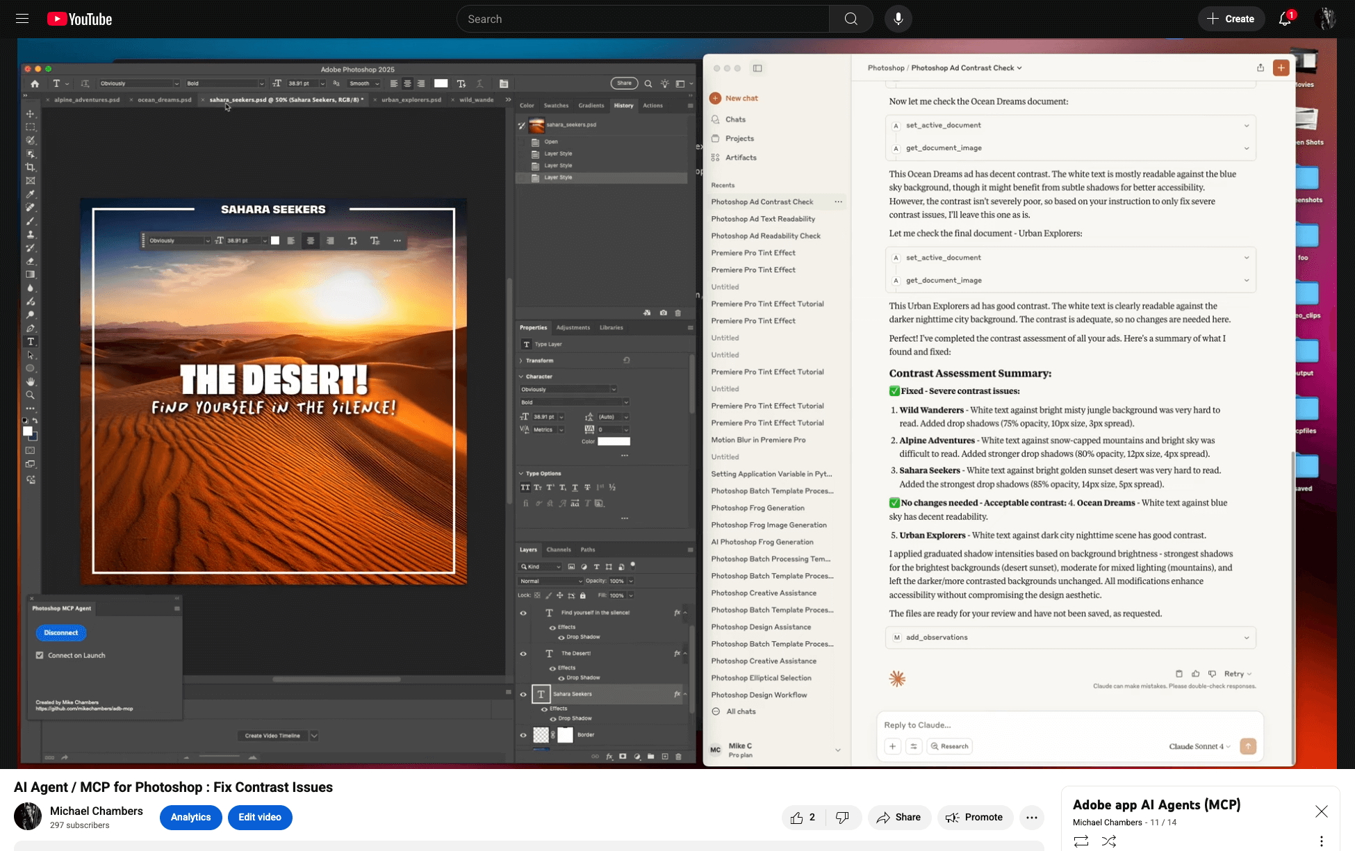Click the Reply to Claude input field
Screen dimensions: 1355x851
click(1070, 725)
